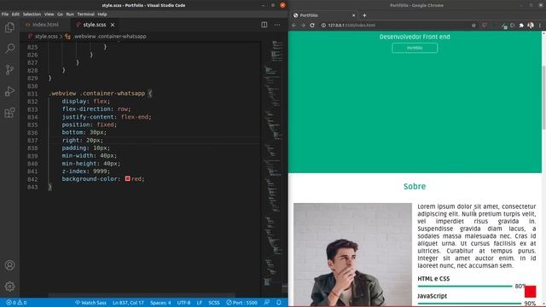This screenshot has height=307, width=546.
Task: Toggle Watch Sass in status bar
Action: 90,303
